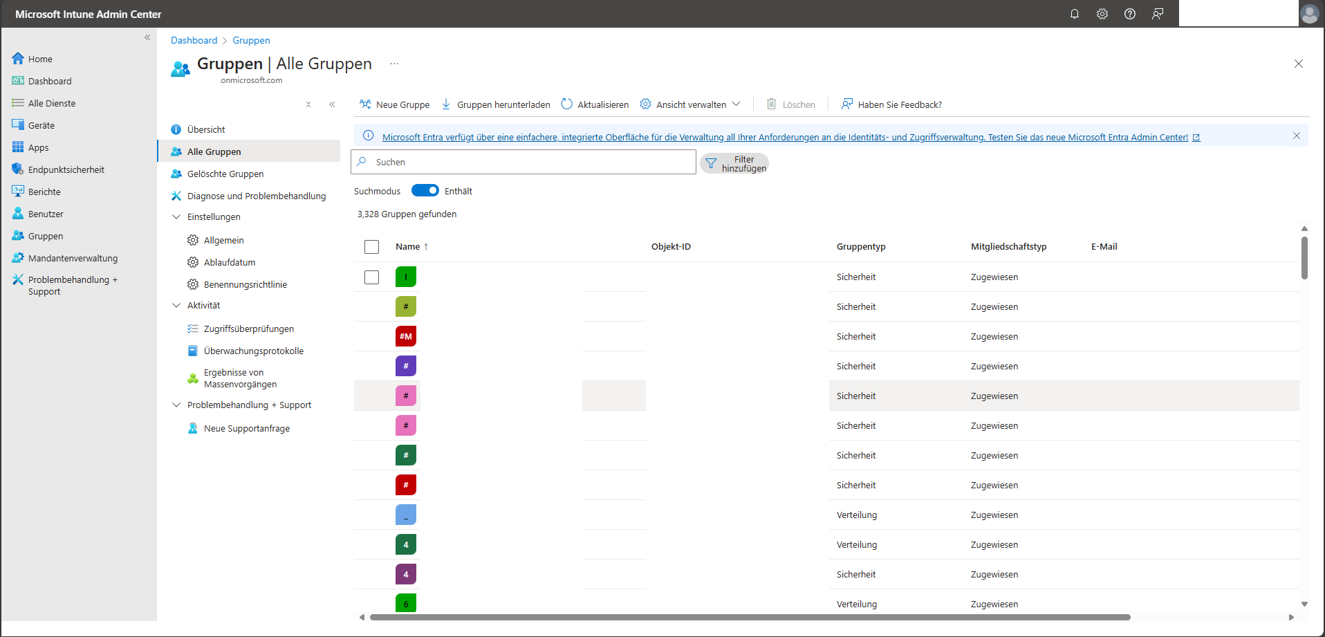Open Ansicht verwalten dropdown
This screenshot has height=637, width=1325.
690,104
